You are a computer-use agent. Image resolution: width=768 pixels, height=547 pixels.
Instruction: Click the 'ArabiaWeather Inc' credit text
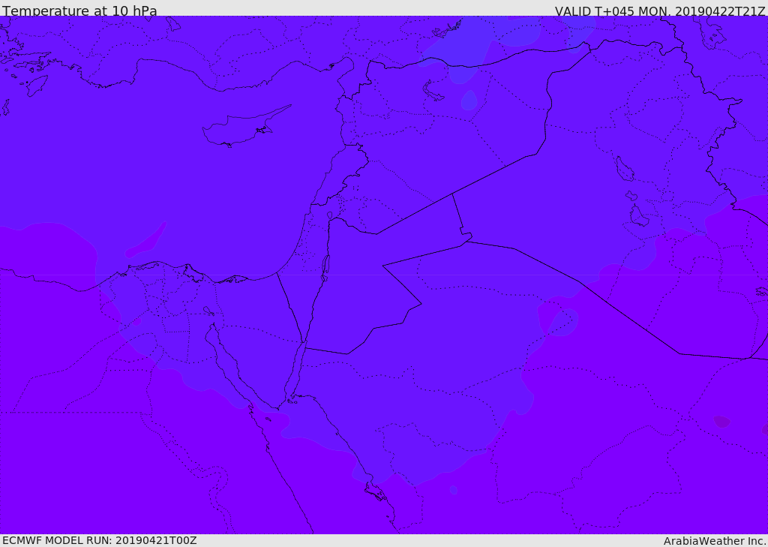point(715,541)
